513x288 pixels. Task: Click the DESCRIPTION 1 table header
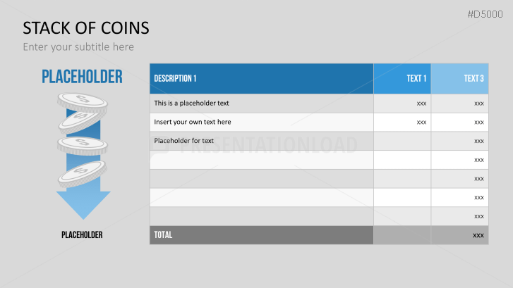pos(176,78)
